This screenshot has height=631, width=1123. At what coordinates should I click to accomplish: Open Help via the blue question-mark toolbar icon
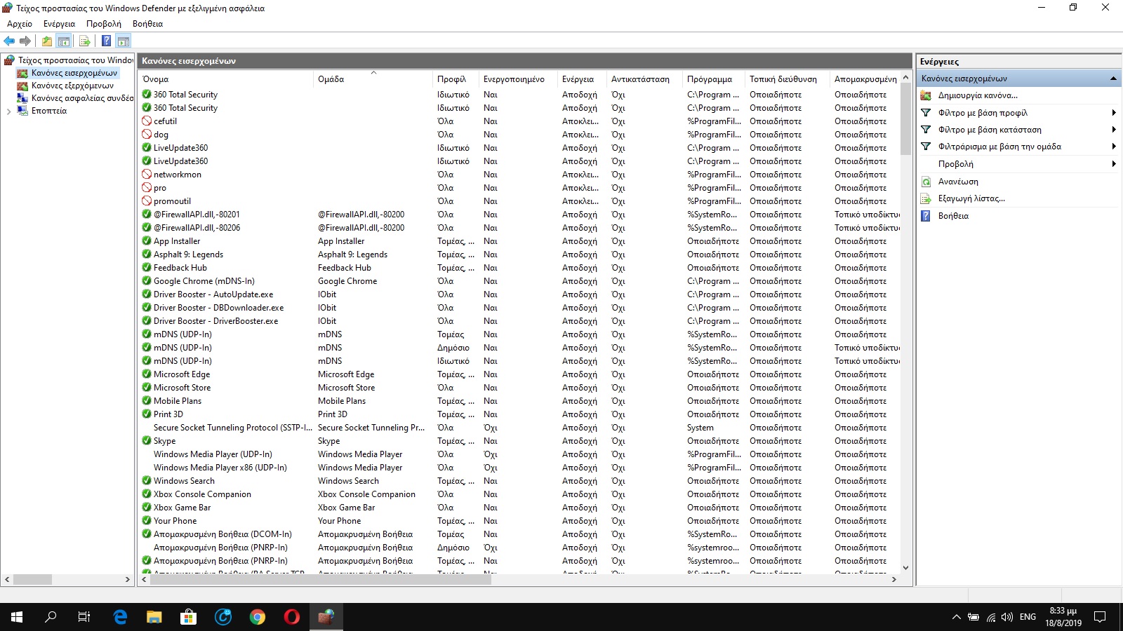coord(106,41)
